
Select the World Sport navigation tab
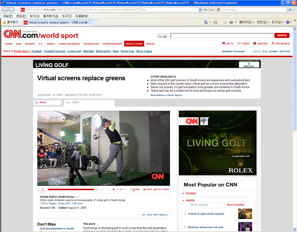(134, 44)
